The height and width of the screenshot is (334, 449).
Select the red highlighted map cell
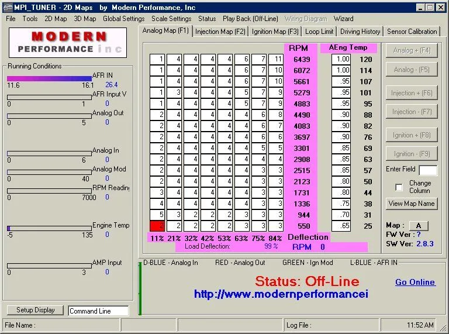click(157, 226)
